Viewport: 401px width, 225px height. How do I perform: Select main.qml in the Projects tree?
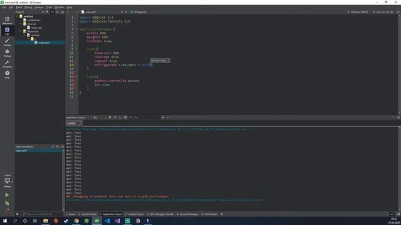[44, 42]
